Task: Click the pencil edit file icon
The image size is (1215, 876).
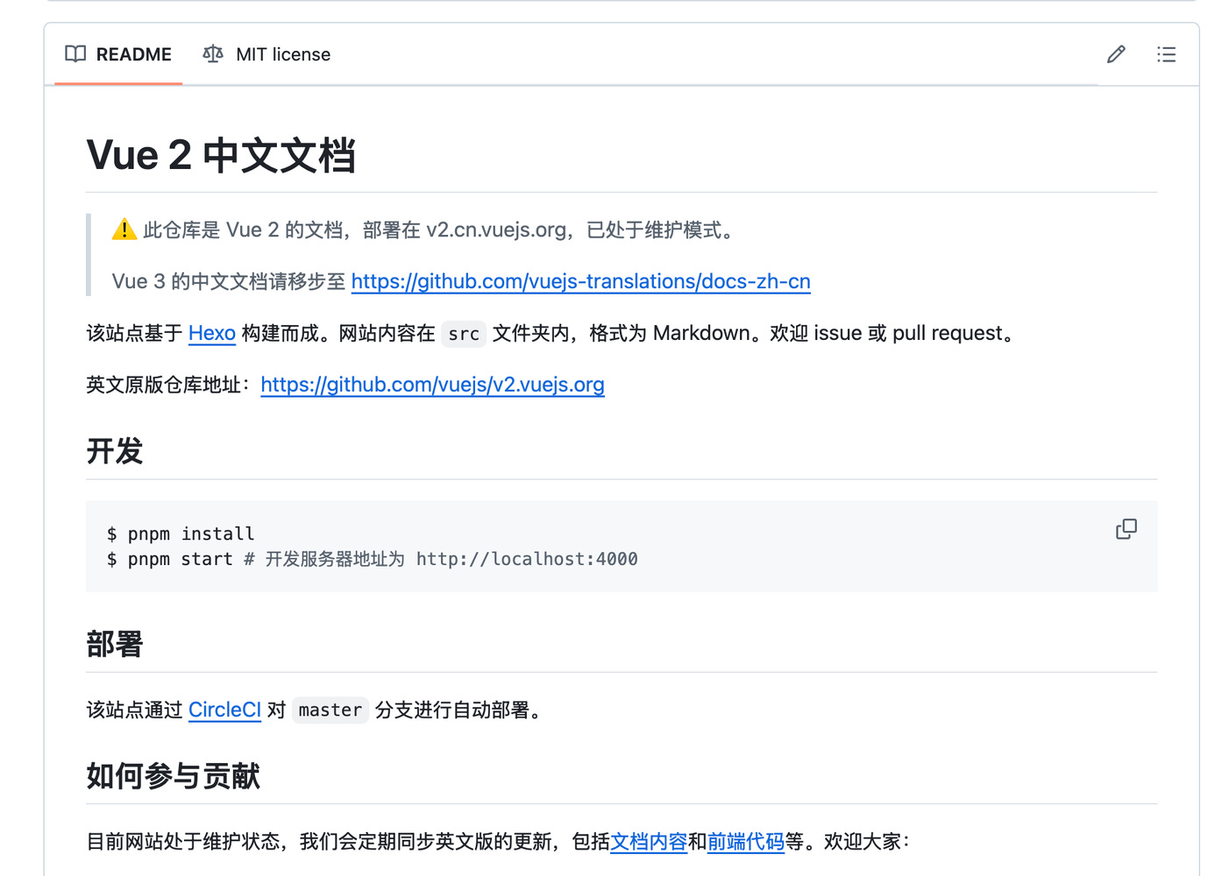Action: pyautogui.click(x=1116, y=54)
